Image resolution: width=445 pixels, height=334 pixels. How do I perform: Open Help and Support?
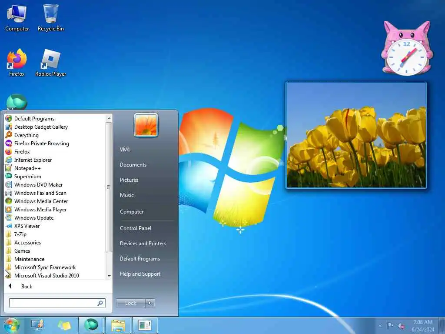pyautogui.click(x=140, y=274)
